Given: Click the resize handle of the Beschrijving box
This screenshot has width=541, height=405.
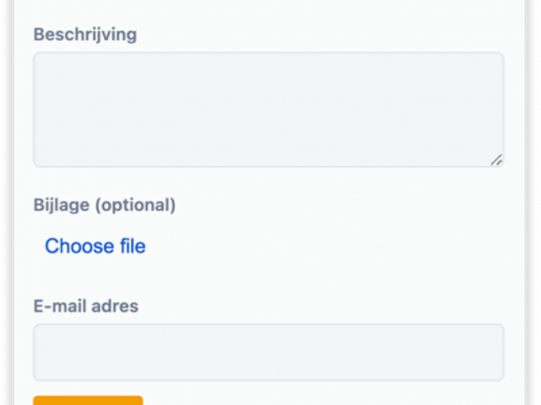Looking at the screenshot, I should point(496,160).
